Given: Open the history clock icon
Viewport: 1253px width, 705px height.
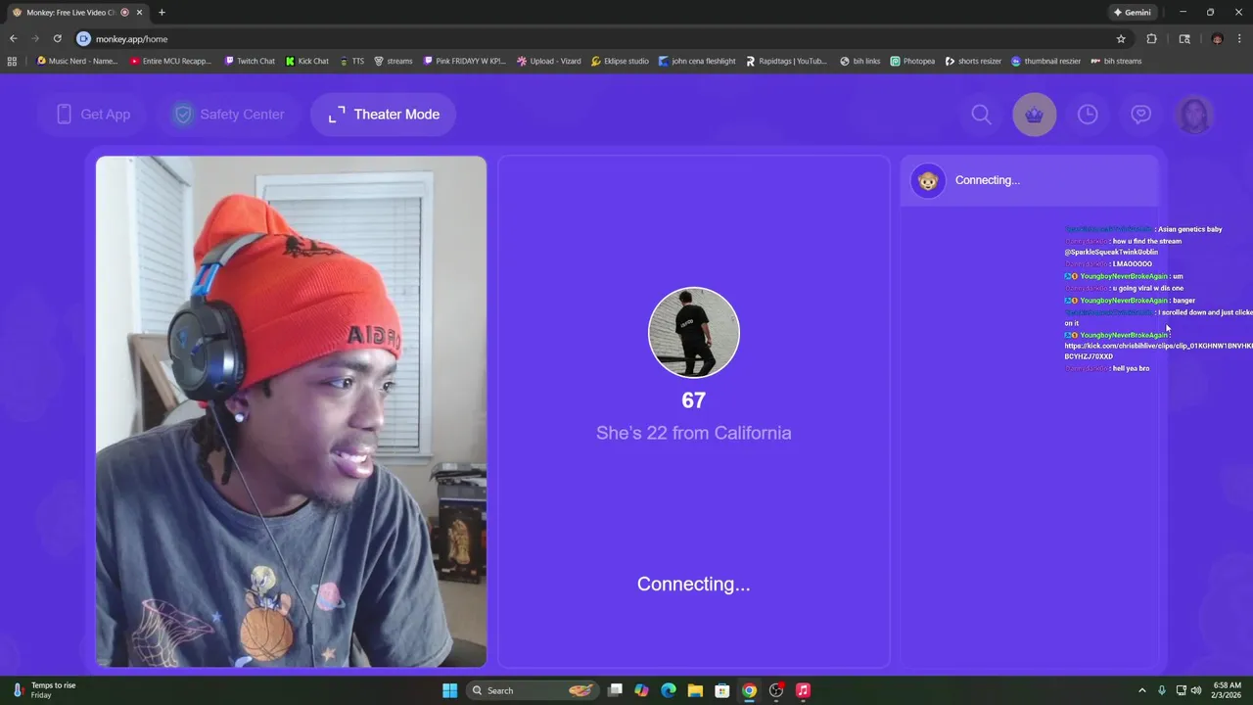Looking at the screenshot, I should (1088, 115).
